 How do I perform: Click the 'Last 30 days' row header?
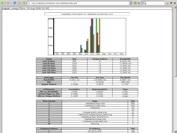coord(49,61)
